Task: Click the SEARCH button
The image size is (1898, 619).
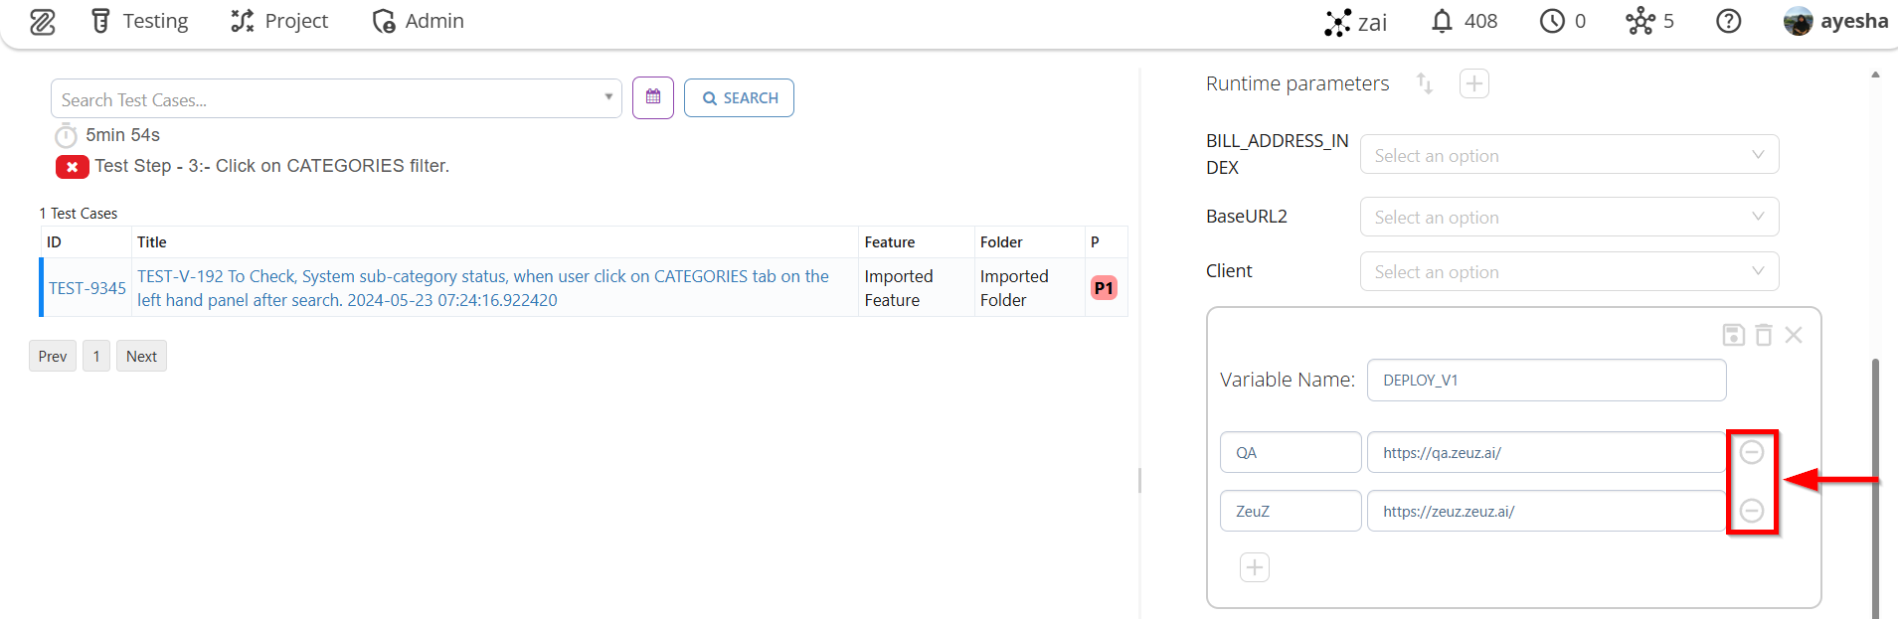Action: [739, 97]
